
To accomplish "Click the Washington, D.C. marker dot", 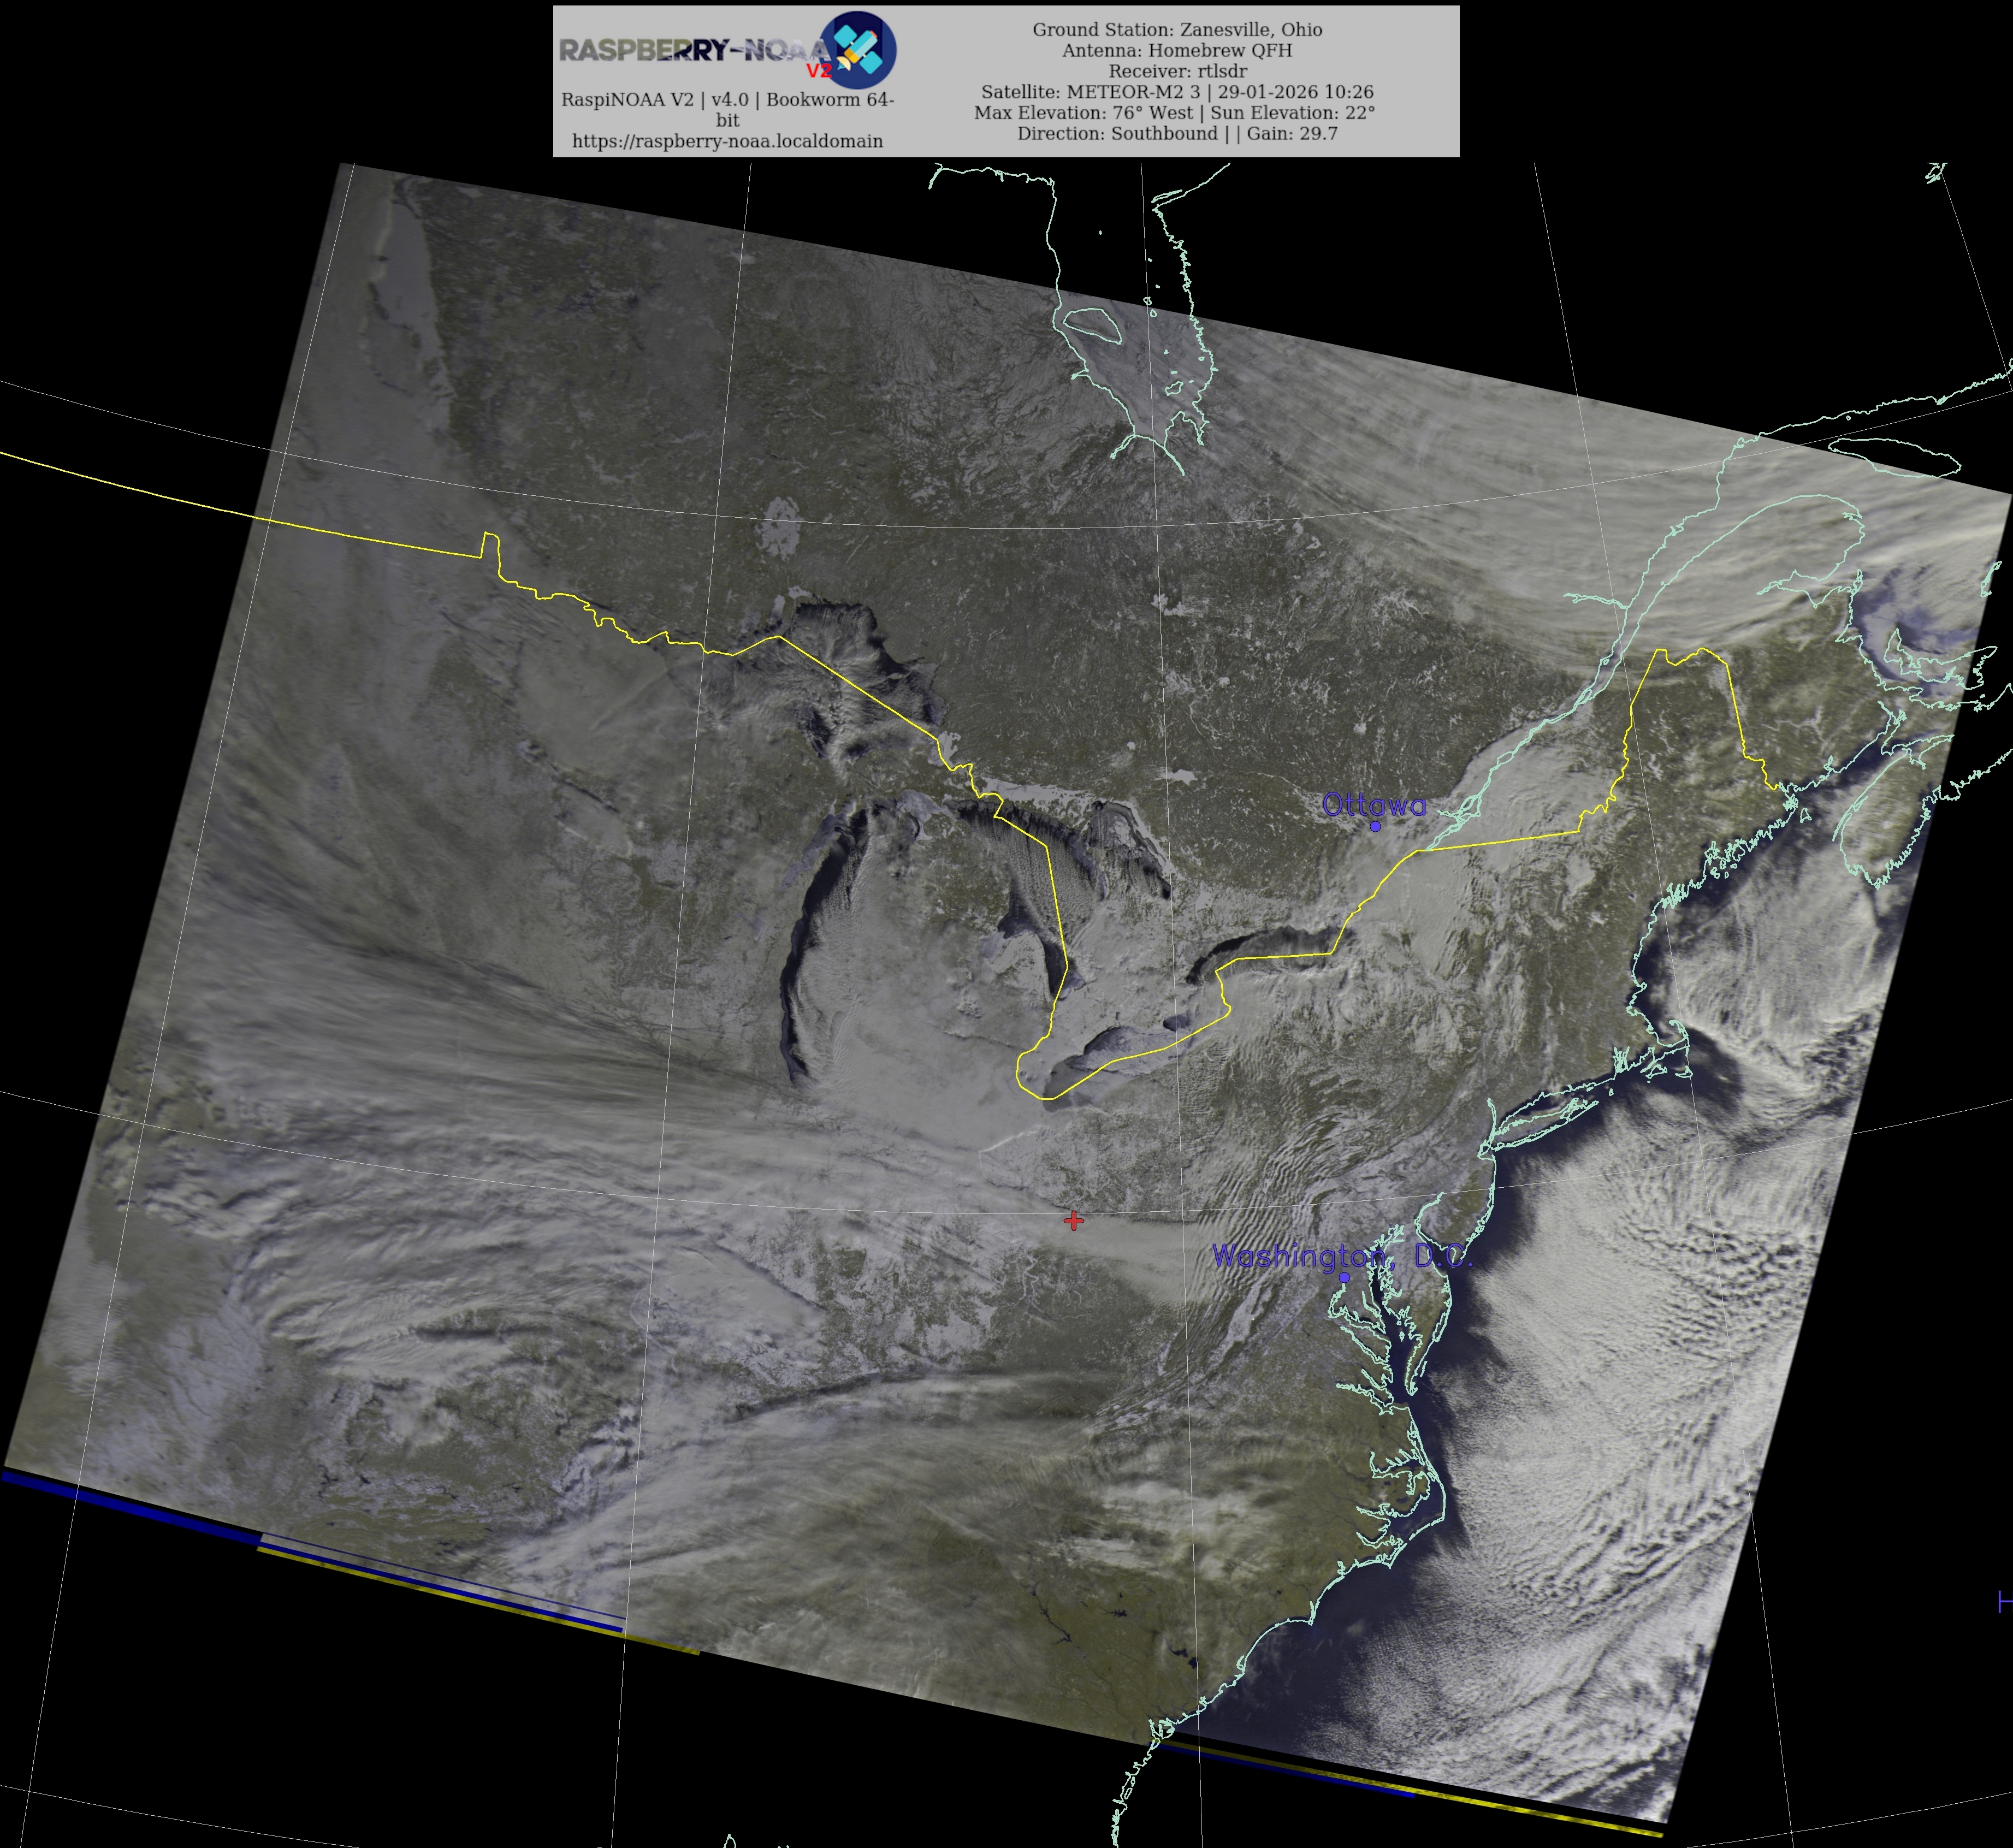I will [x=1344, y=1277].
